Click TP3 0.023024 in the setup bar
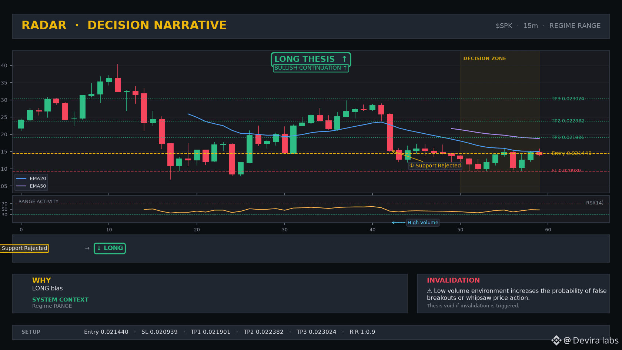The height and width of the screenshot is (350, 622). pos(317,332)
